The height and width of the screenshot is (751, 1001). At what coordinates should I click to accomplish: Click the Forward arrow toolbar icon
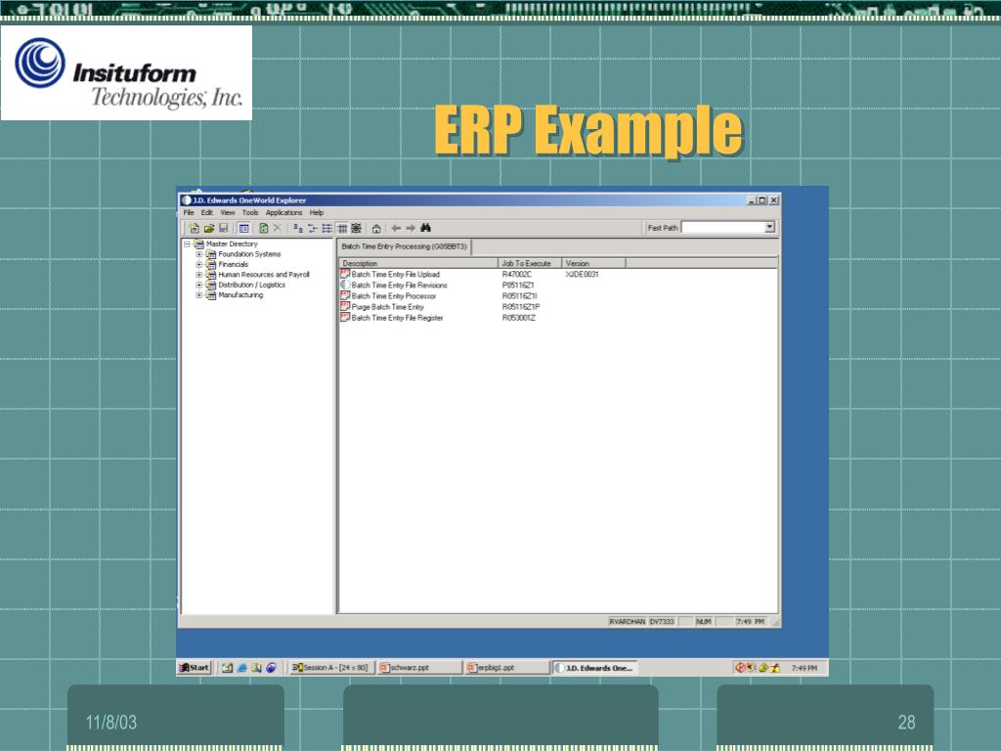click(411, 228)
